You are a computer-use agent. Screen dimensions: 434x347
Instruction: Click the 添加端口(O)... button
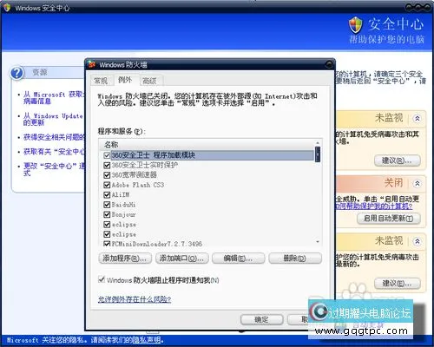point(181,259)
